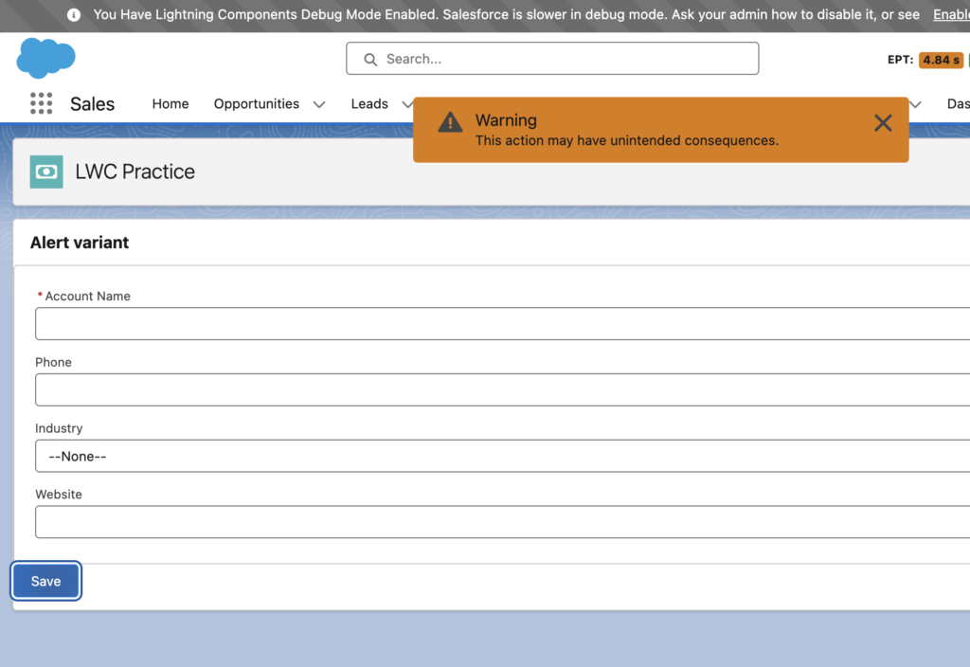This screenshot has width=970, height=667.
Task: Switch to the Leads tab
Action: point(369,104)
